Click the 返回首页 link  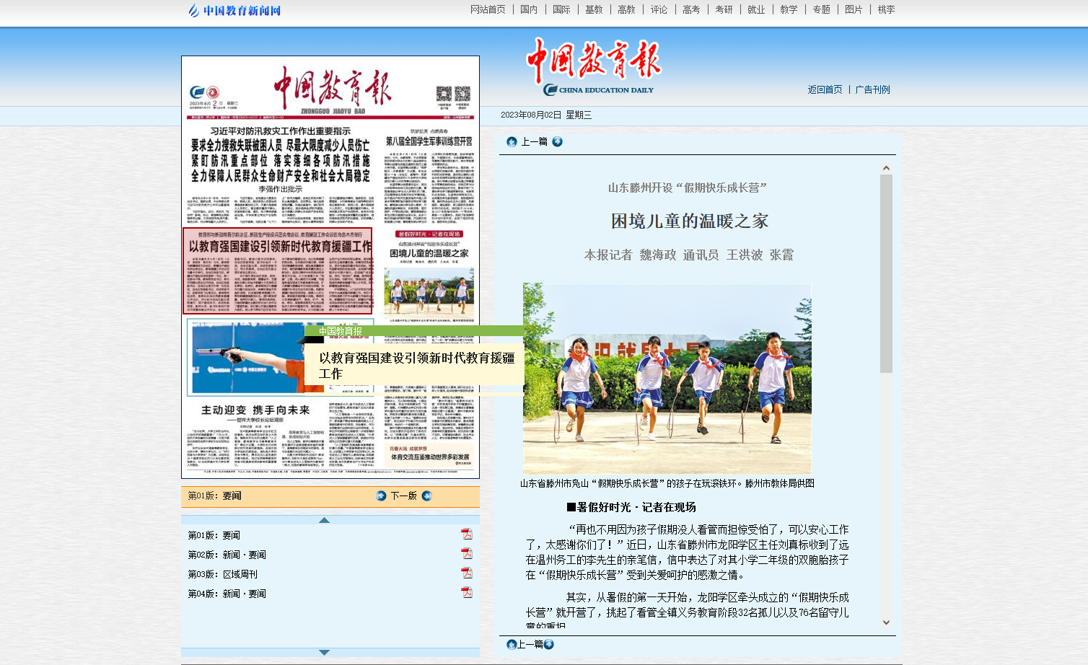pos(825,89)
